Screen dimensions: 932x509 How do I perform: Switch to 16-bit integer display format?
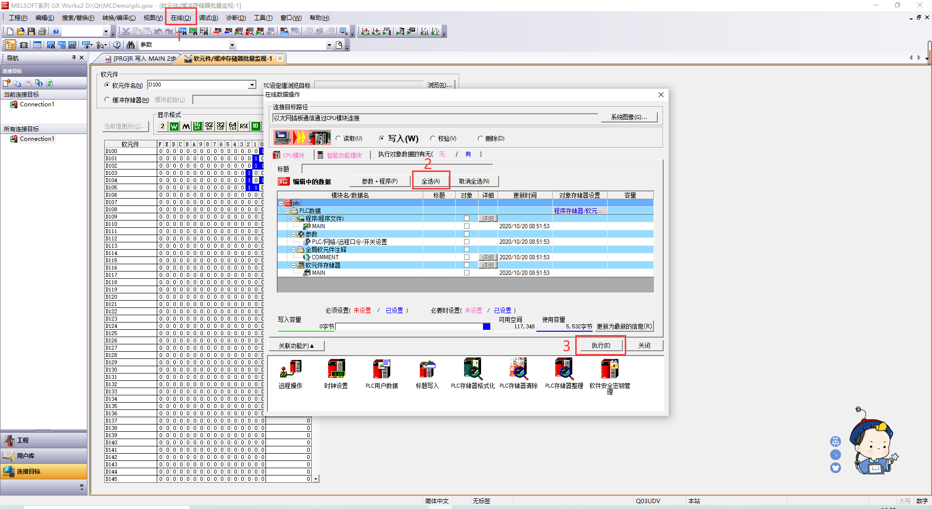tap(197, 126)
